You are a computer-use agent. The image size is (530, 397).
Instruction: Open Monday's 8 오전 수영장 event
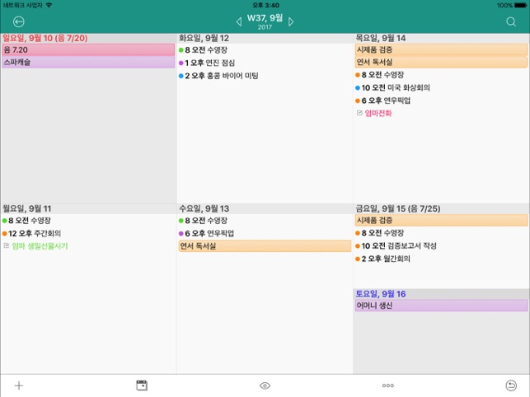26,221
